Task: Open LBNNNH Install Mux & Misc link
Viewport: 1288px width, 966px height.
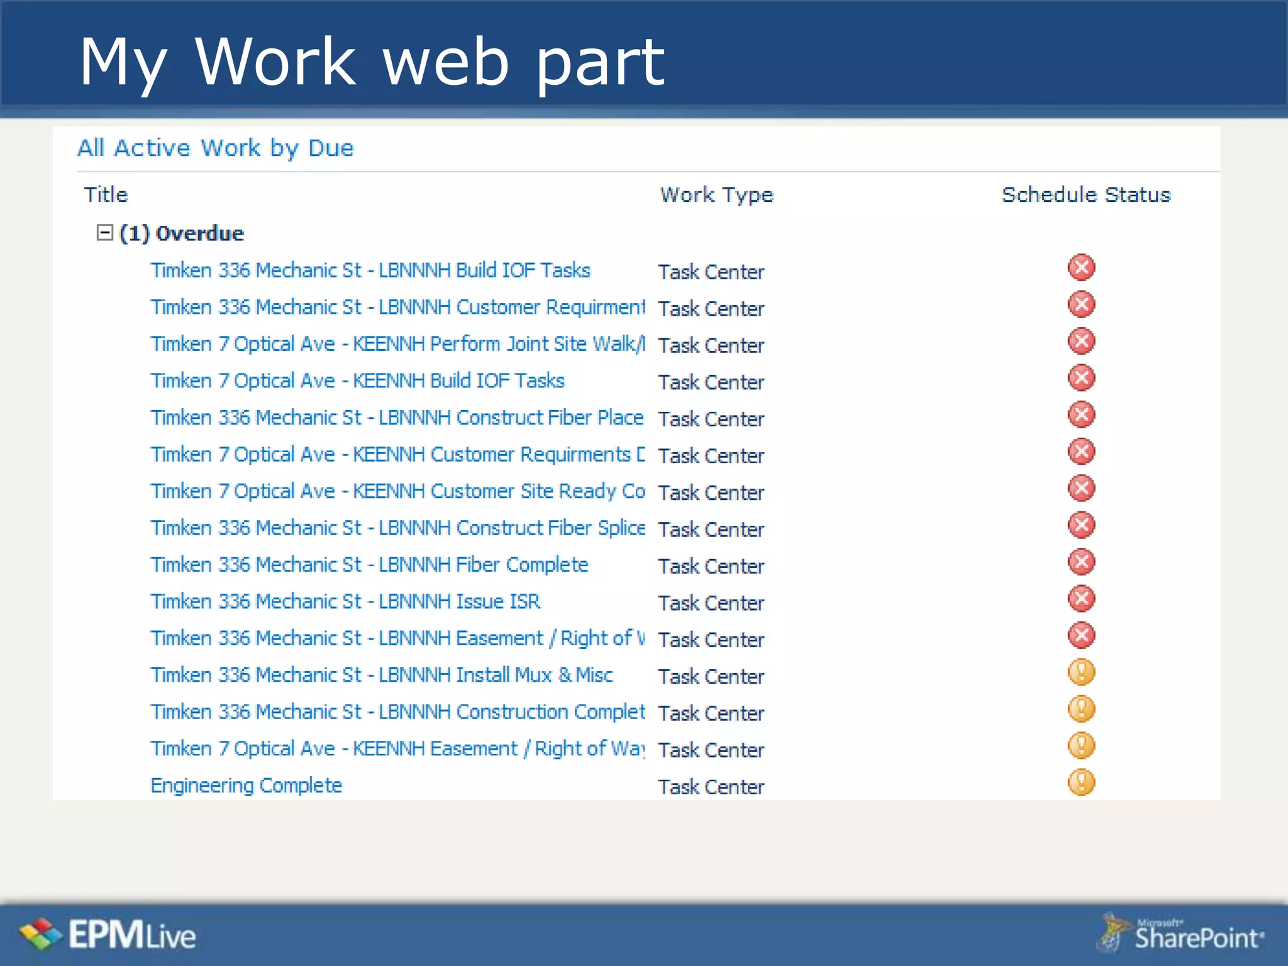Action: [382, 675]
